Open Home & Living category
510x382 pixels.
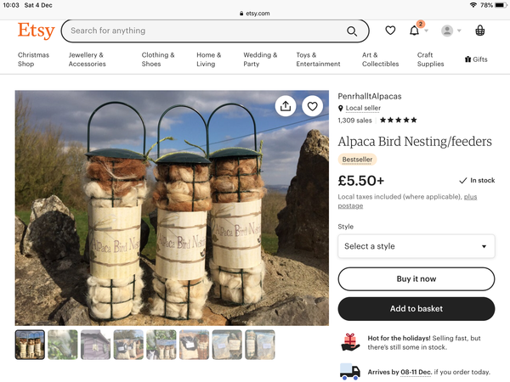click(x=208, y=59)
